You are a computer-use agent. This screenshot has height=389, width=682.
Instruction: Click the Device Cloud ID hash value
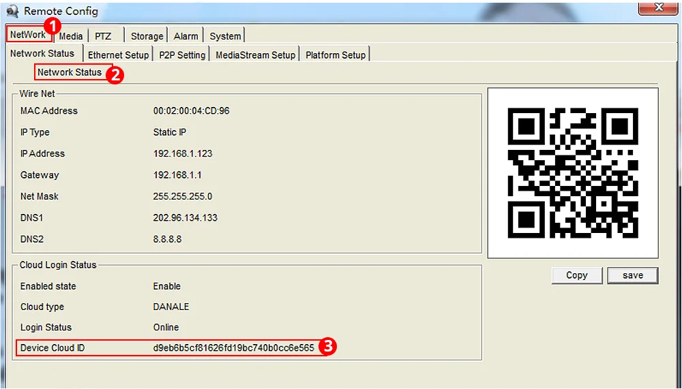[x=233, y=347]
